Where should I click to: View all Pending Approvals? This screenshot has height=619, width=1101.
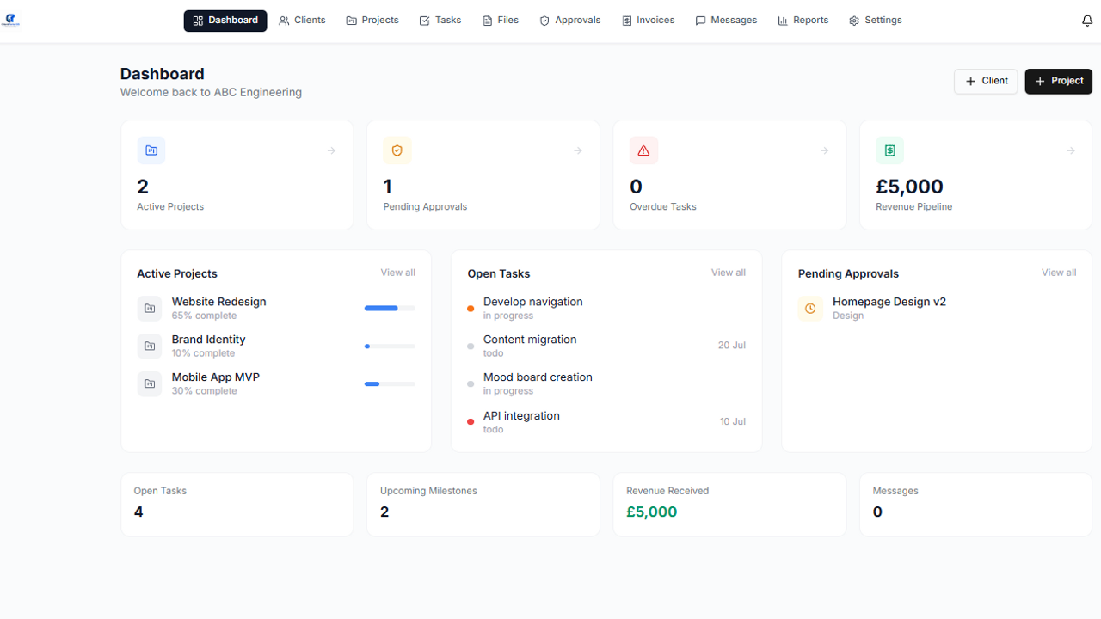1059,273
